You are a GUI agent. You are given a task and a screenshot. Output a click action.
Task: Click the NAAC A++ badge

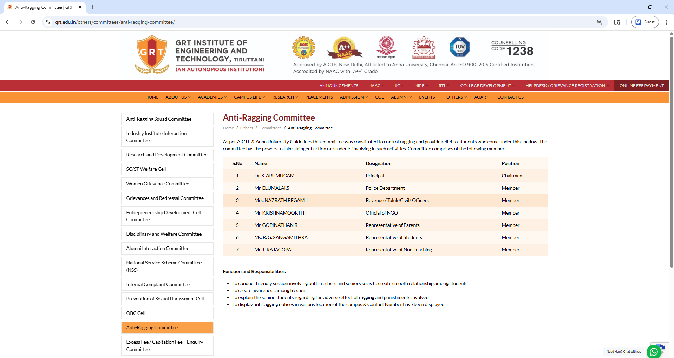344,47
